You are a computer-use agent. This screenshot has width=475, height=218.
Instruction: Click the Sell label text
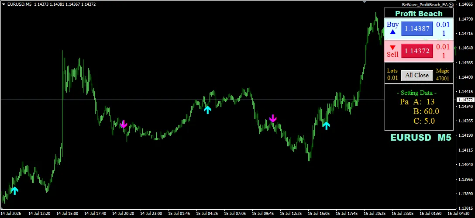click(x=392, y=55)
